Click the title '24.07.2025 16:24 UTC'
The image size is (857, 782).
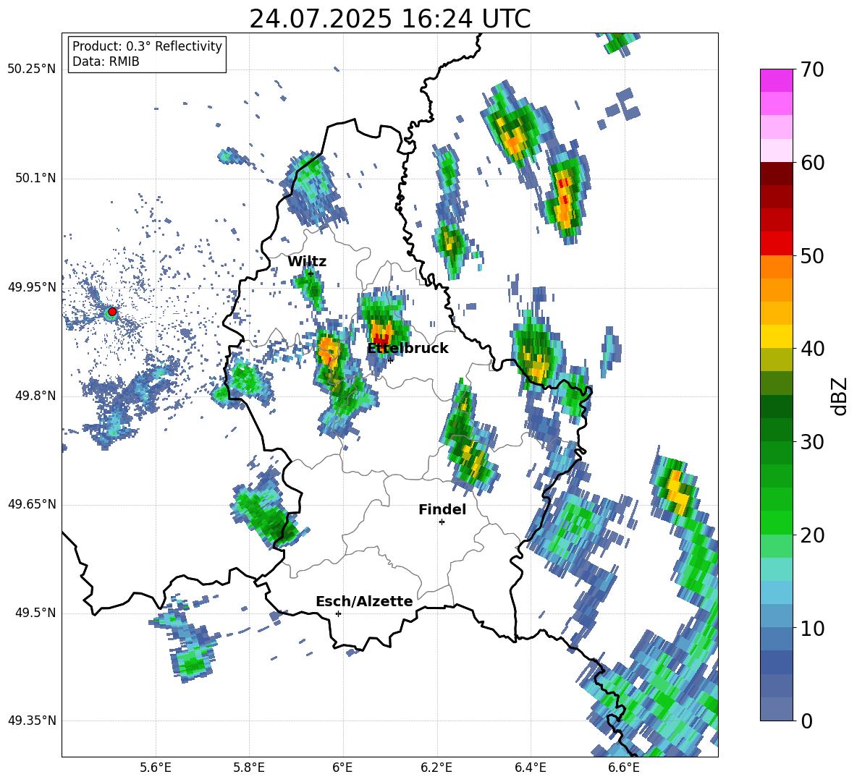pyautogui.click(x=389, y=19)
